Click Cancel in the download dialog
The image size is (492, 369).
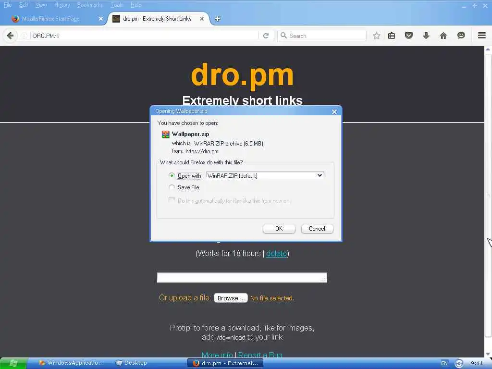pyautogui.click(x=317, y=228)
